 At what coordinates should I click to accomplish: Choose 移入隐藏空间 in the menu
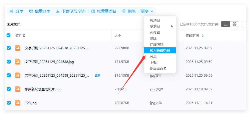[x=160, y=51]
